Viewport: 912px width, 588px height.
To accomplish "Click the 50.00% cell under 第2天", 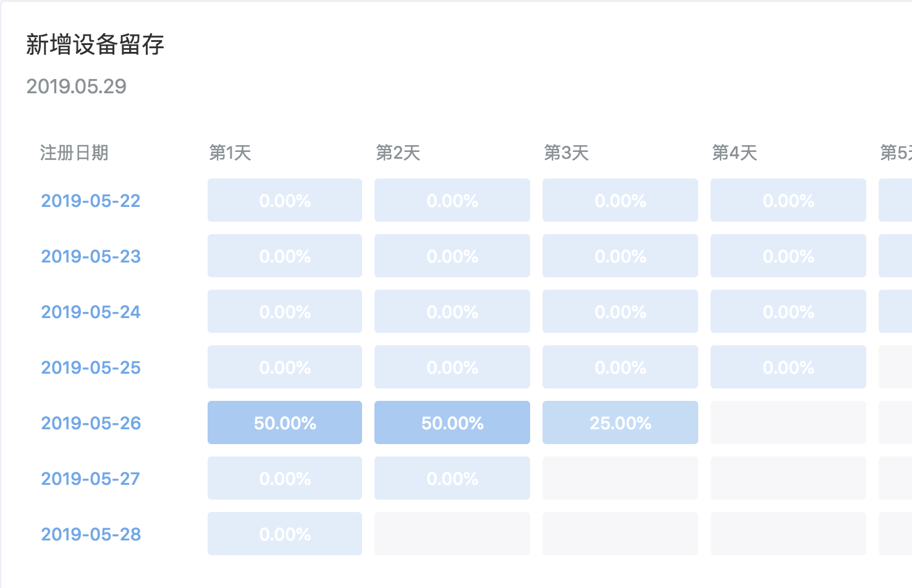I will tap(452, 423).
